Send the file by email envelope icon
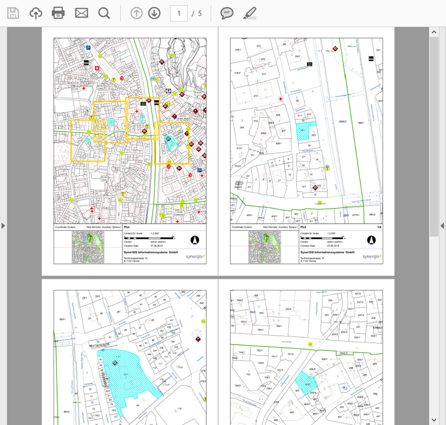This screenshot has width=446, height=425. [82, 13]
